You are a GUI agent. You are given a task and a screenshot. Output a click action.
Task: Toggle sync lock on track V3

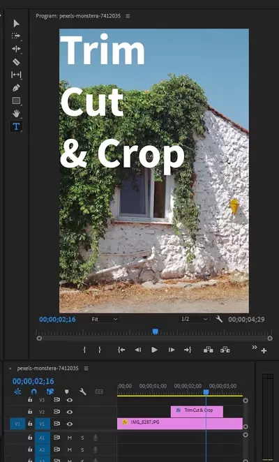pos(56,400)
